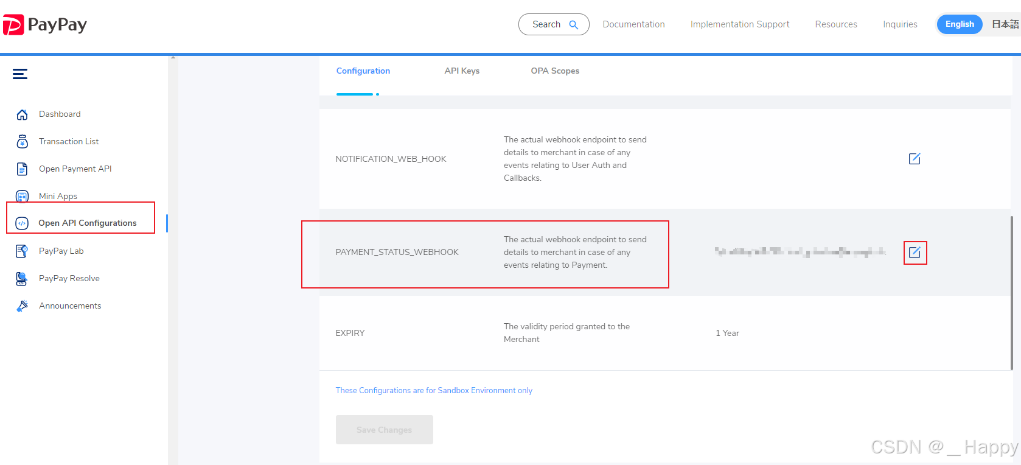
Task: Click the sidebar scroll up arrow
Action: 173,57
